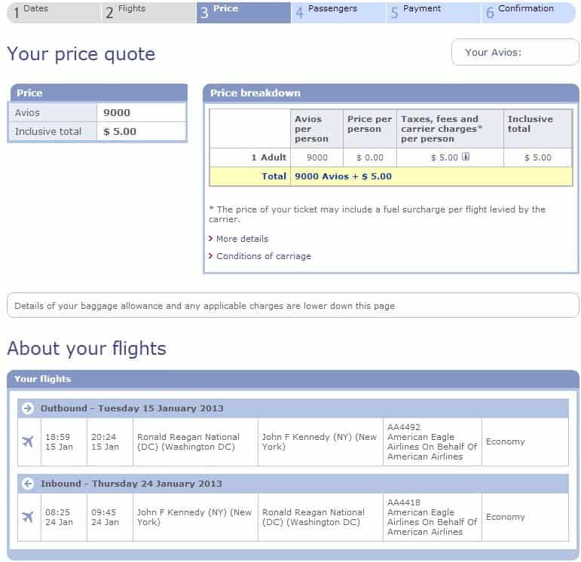Viewport: 581px width, 562px height.
Task: Go to step 1 Dates
Action: pos(54,13)
